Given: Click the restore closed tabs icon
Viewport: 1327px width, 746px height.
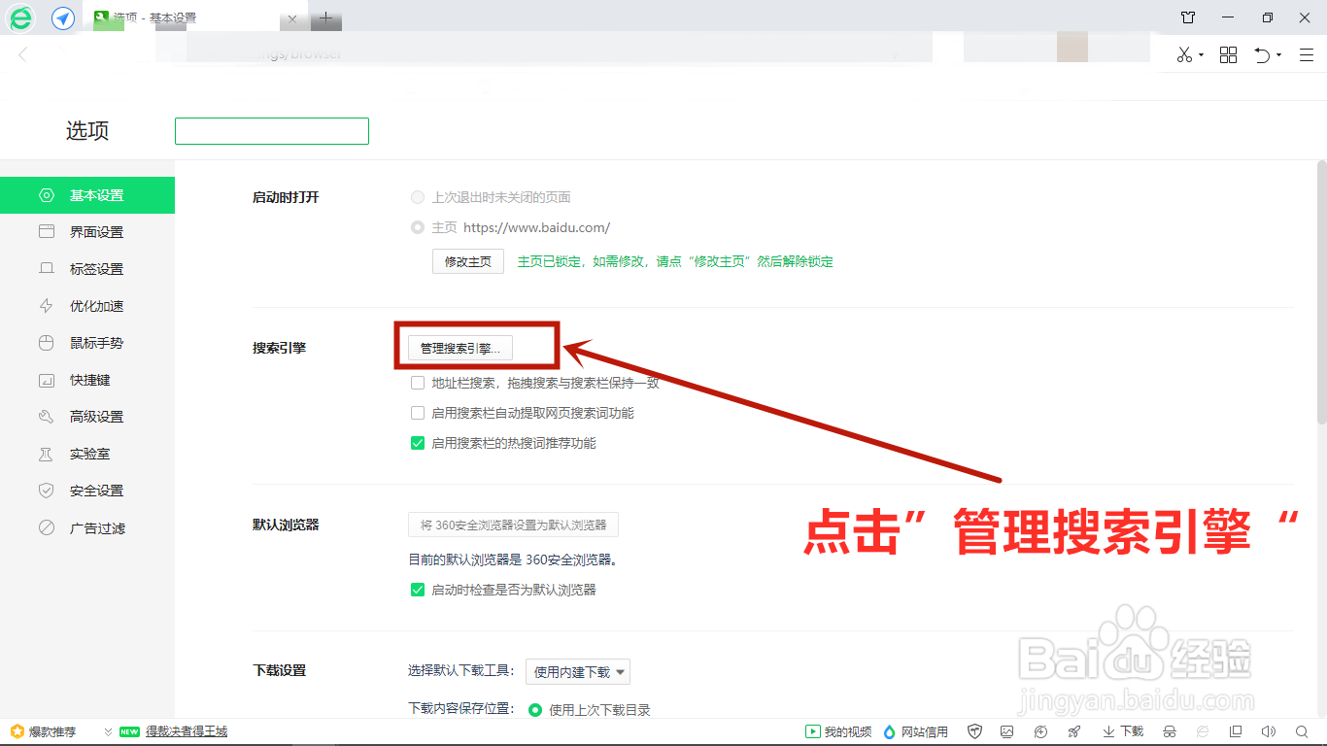Looking at the screenshot, I should (x=1262, y=54).
